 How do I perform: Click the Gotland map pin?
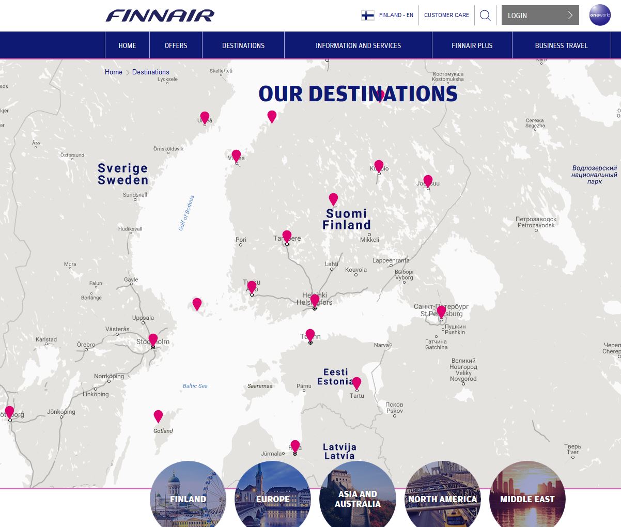pos(158,416)
